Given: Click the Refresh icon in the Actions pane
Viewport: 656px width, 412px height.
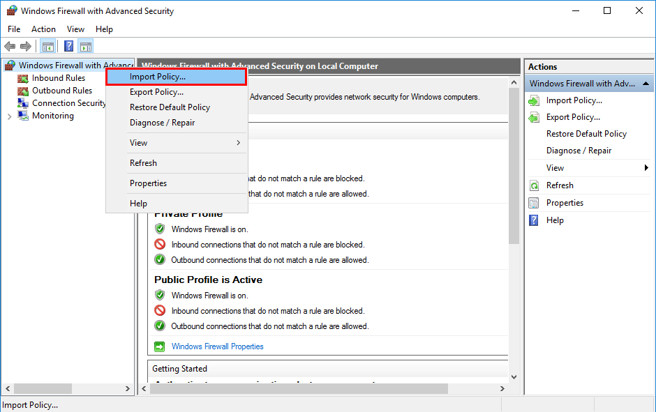Looking at the screenshot, I should click(534, 185).
